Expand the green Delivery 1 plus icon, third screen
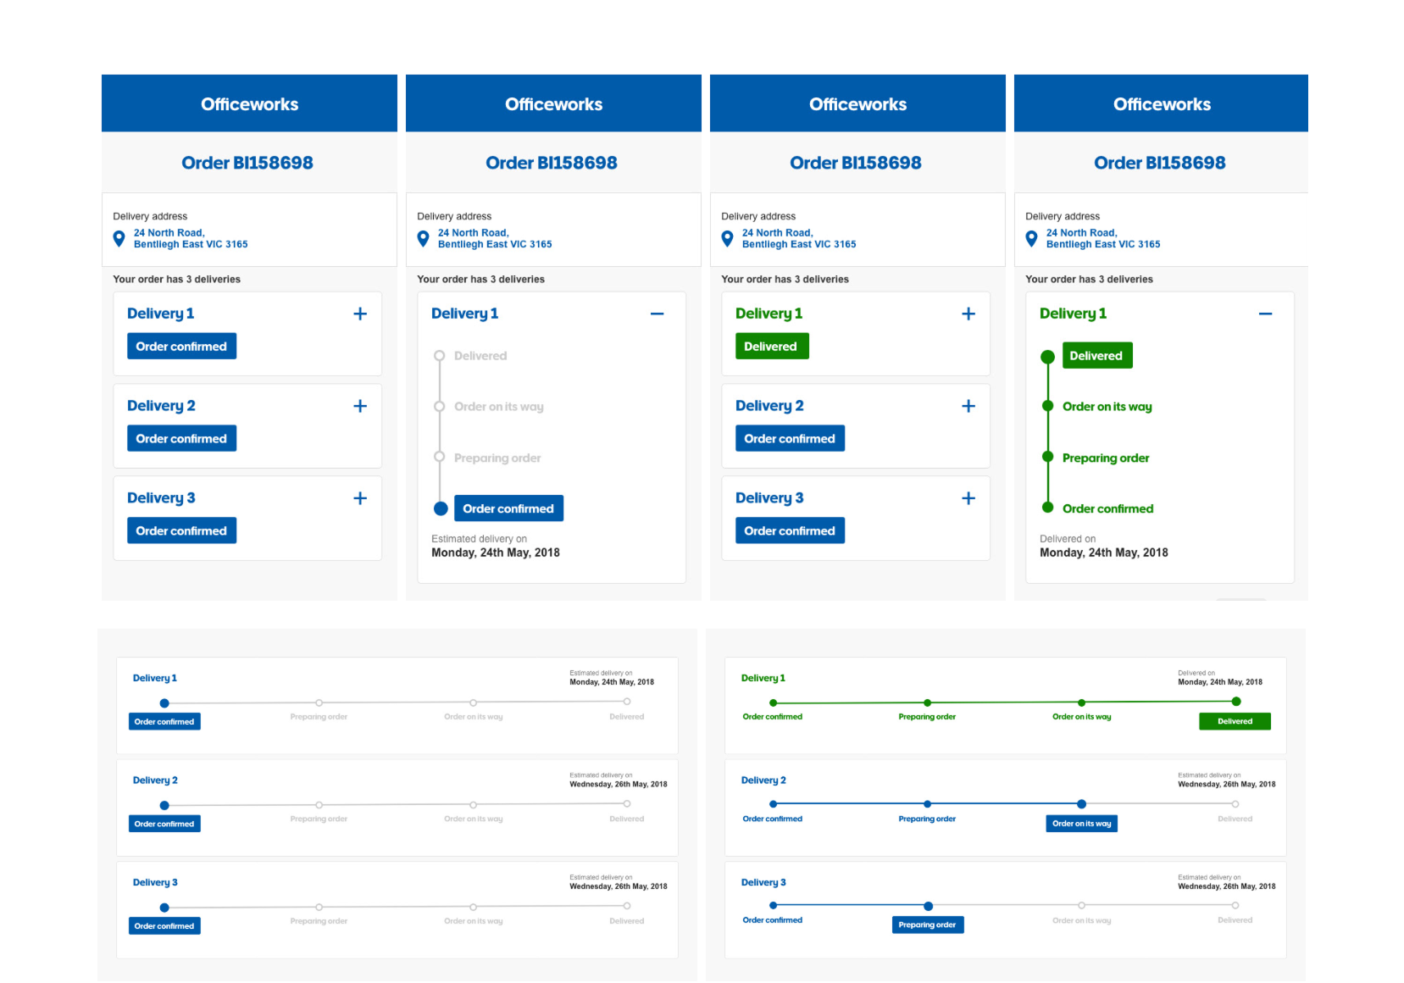The height and width of the screenshot is (983, 1404). [968, 314]
